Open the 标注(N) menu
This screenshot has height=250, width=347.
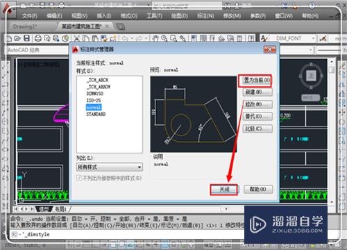[x=205, y=16]
